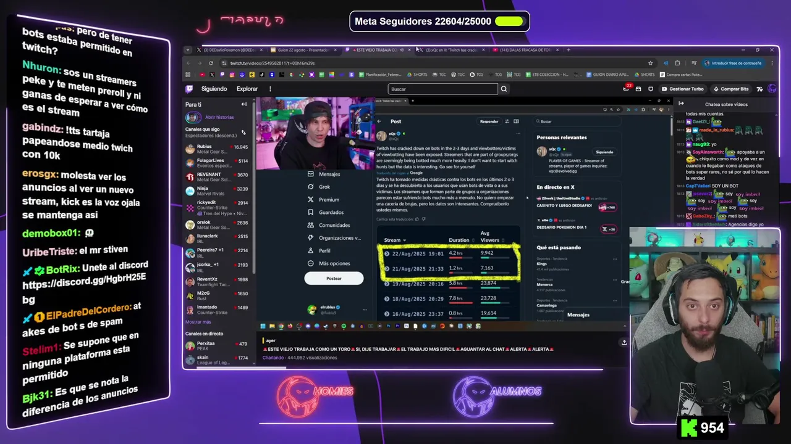Open the Chrome apps grid in bookmarks bar

coord(188,75)
